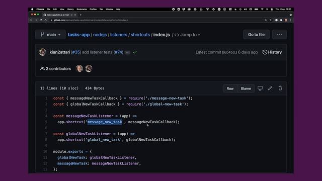Delete this file with trash icon

(280, 88)
